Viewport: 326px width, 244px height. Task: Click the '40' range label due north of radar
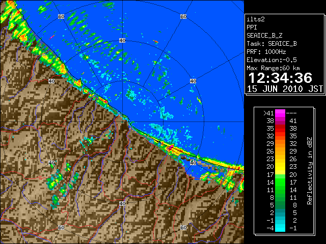pyautogui.click(x=122, y=41)
